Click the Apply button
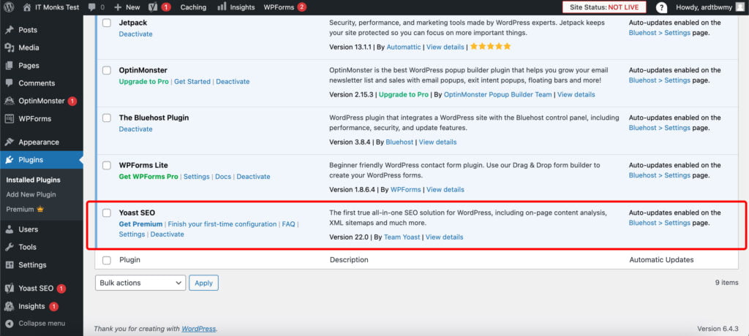Screen dimensions: 749x336 click(x=203, y=283)
